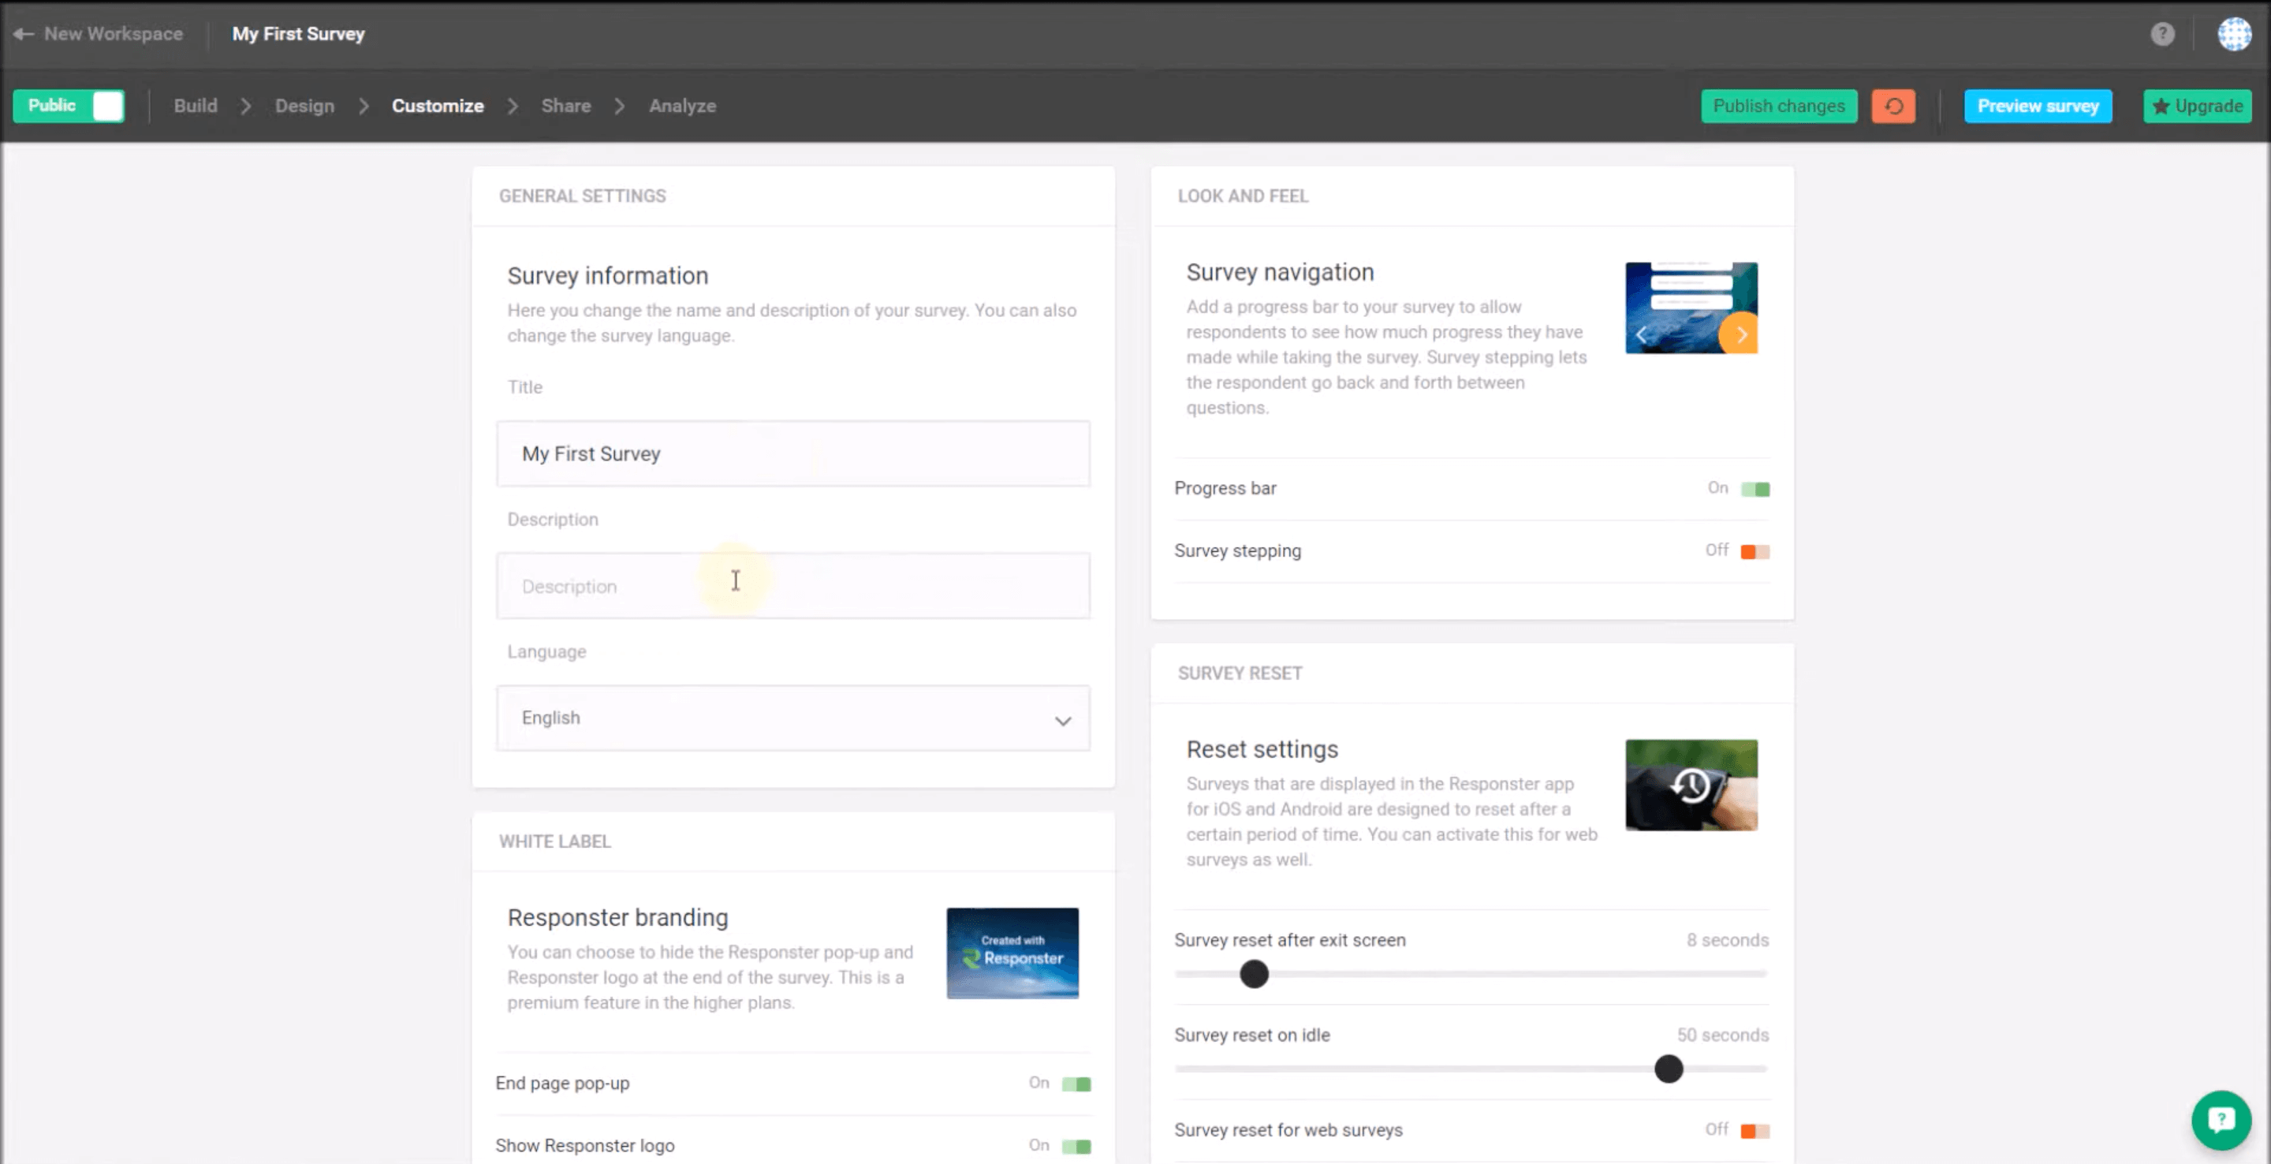Click the back arrow to New Workspace

click(24, 33)
